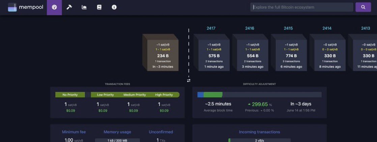Image resolution: width=377 pixels, height=142 pixels.
Task: Click June 14 at 1:56 PM date
Action: [301, 111]
